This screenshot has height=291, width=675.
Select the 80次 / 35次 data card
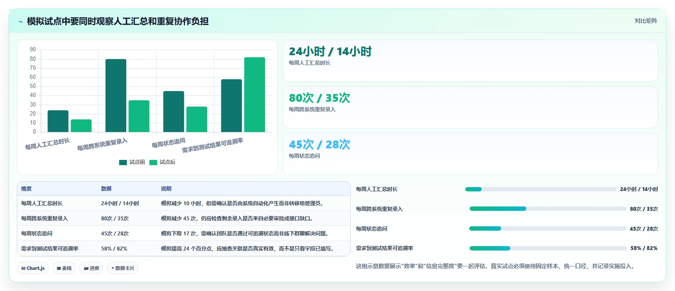click(x=470, y=107)
